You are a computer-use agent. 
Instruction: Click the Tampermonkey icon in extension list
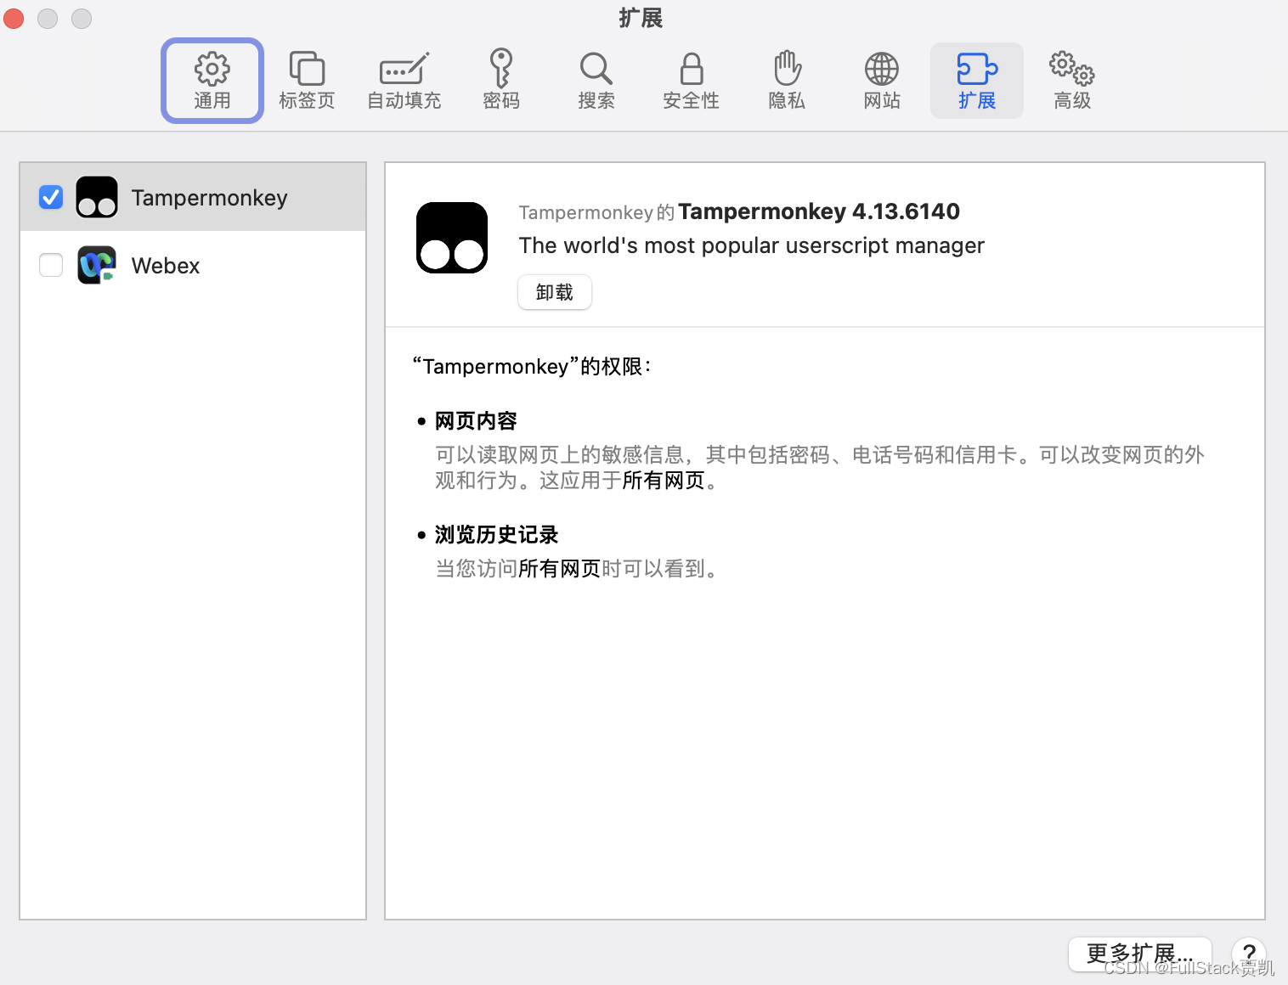[97, 197]
